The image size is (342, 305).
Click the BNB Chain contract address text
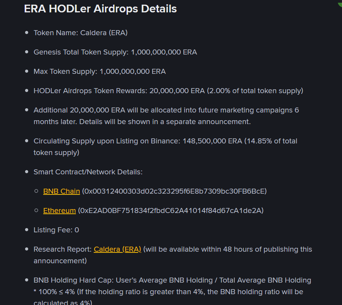pos(174,191)
